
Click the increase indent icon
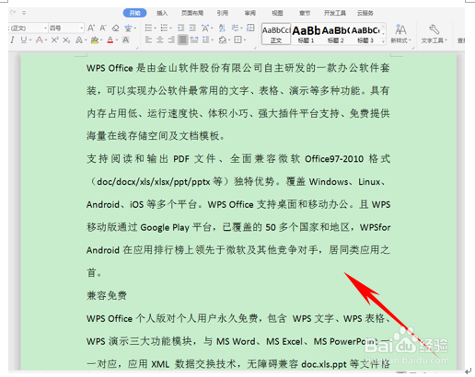[x=192, y=29]
